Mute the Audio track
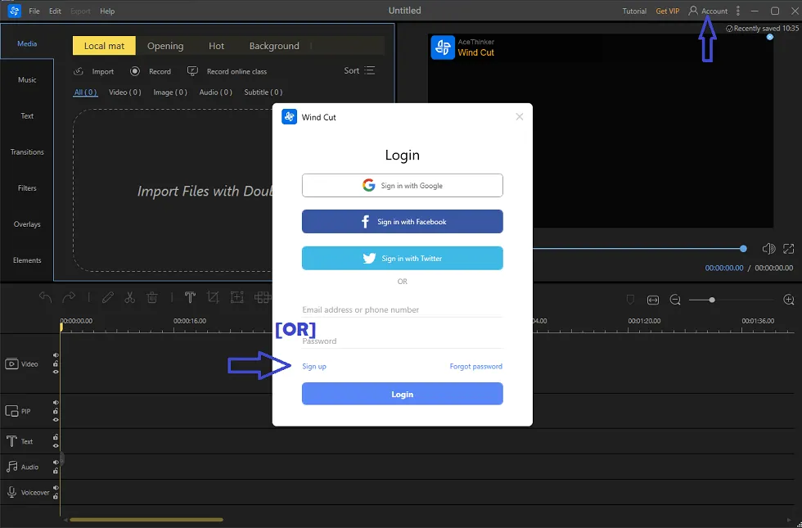The image size is (802, 528). coord(55,461)
